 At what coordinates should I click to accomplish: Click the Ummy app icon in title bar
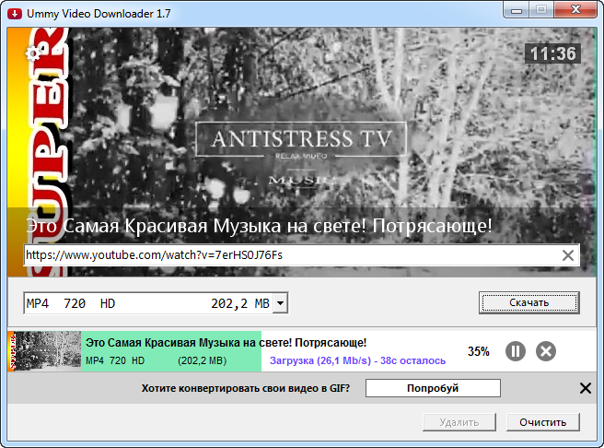pos(13,11)
